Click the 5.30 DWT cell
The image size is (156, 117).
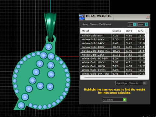131,58
